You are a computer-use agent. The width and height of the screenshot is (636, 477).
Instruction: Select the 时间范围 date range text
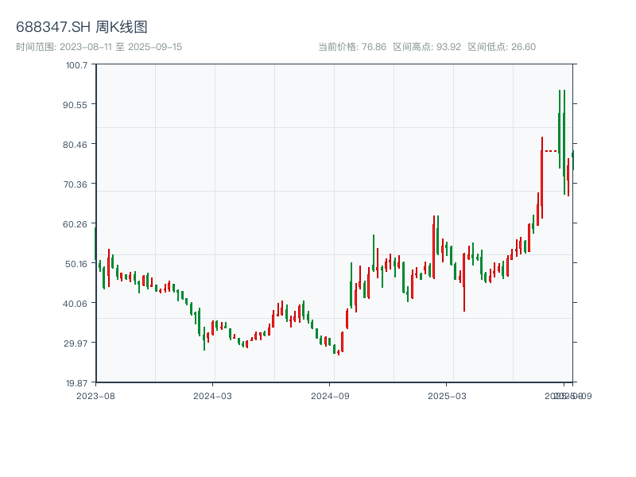point(99,47)
